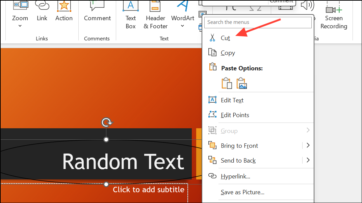Click the Search the menus field
This screenshot has width=362, height=203.
pos(258,22)
